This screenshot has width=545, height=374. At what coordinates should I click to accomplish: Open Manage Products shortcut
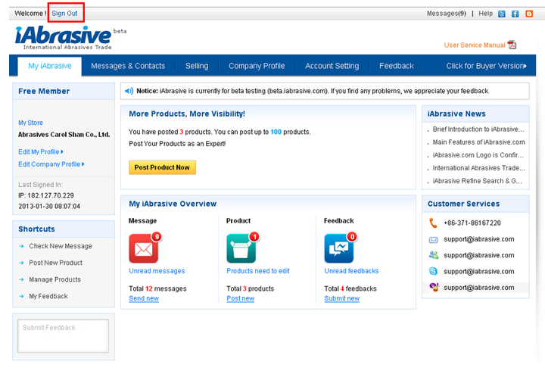pyautogui.click(x=55, y=279)
